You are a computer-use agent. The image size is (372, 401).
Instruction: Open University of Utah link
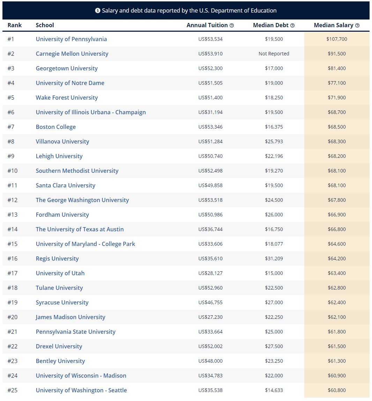click(x=60, y=273)
